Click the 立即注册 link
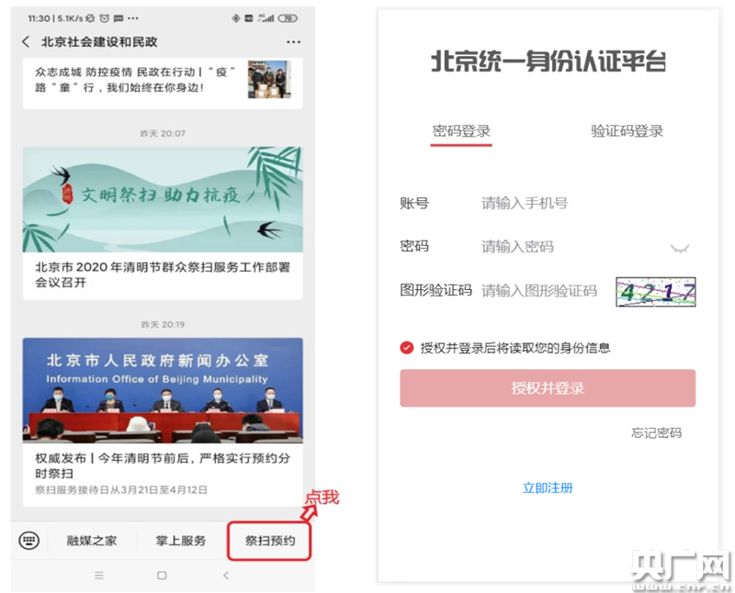The height and width of the screenshot is (593, 735). click(x=548, y=488)
